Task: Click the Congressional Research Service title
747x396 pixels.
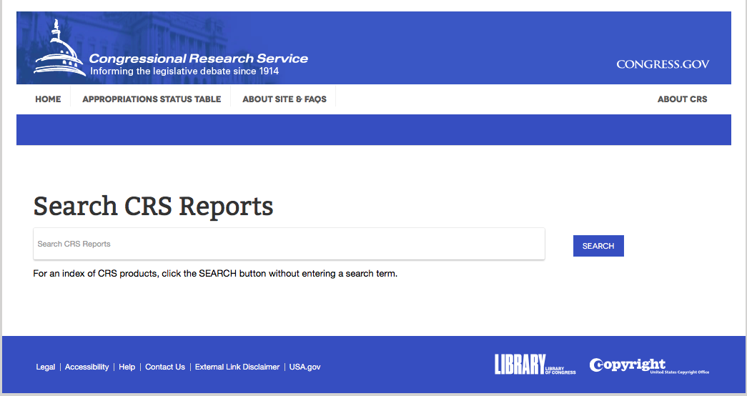Action: [198, 59]
